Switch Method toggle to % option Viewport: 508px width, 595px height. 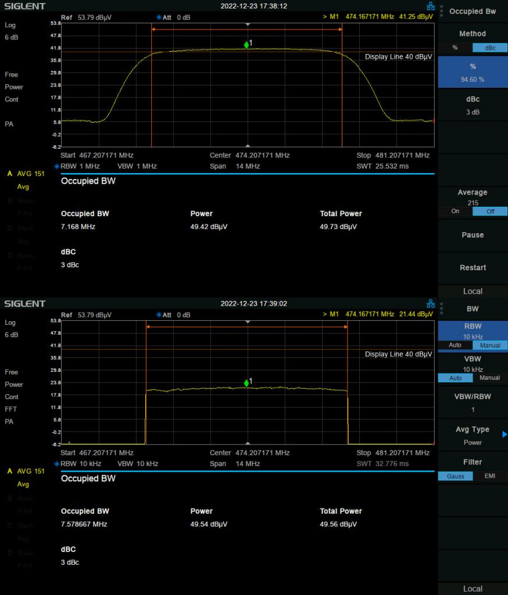coord(455,48)
